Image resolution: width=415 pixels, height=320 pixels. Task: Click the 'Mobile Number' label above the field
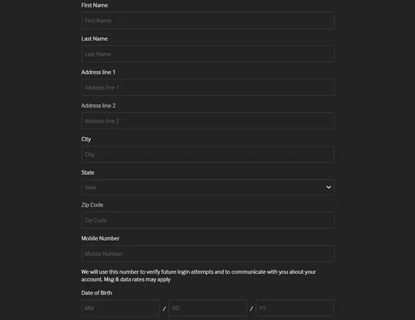tap(101, 238)
